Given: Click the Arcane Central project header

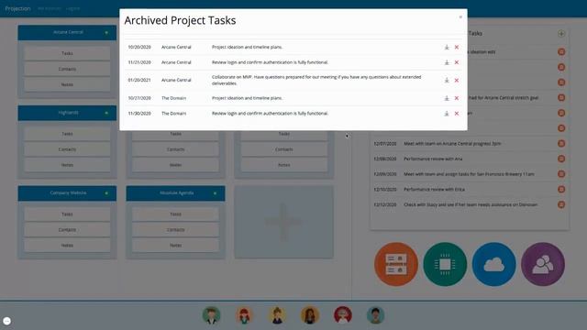Looking at the screenshot, I should point(67,33).
